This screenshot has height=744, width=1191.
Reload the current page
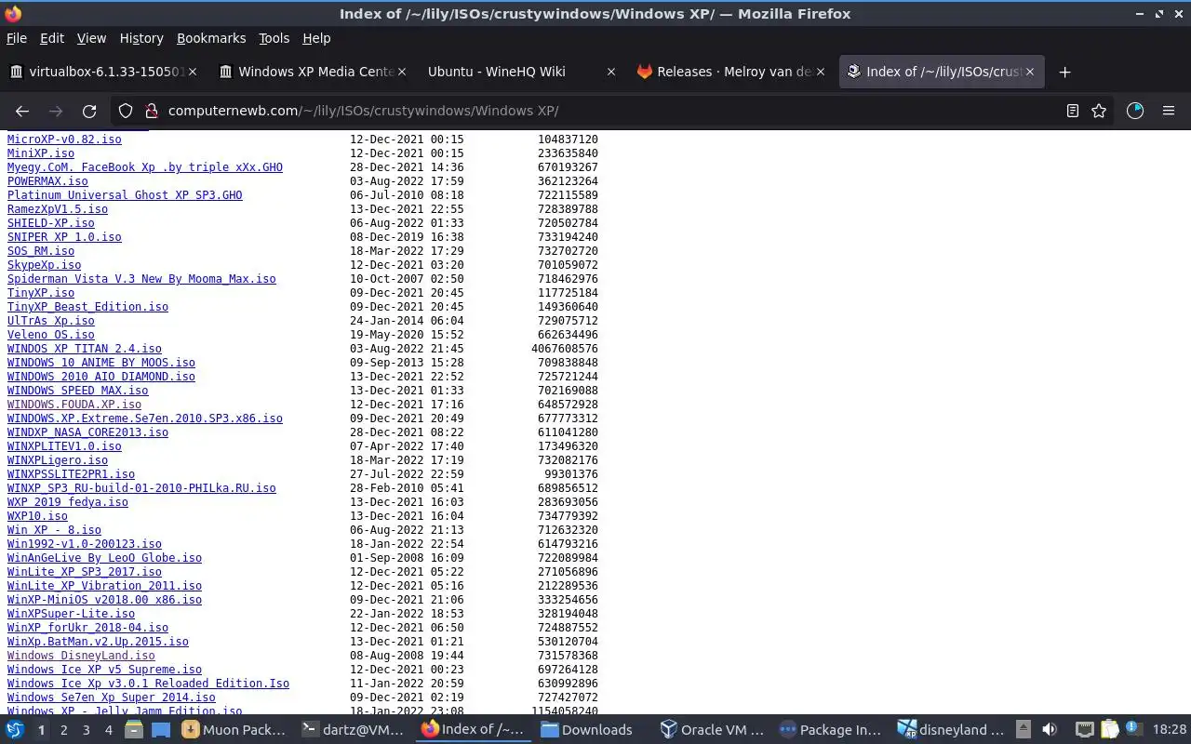point(89,111)
